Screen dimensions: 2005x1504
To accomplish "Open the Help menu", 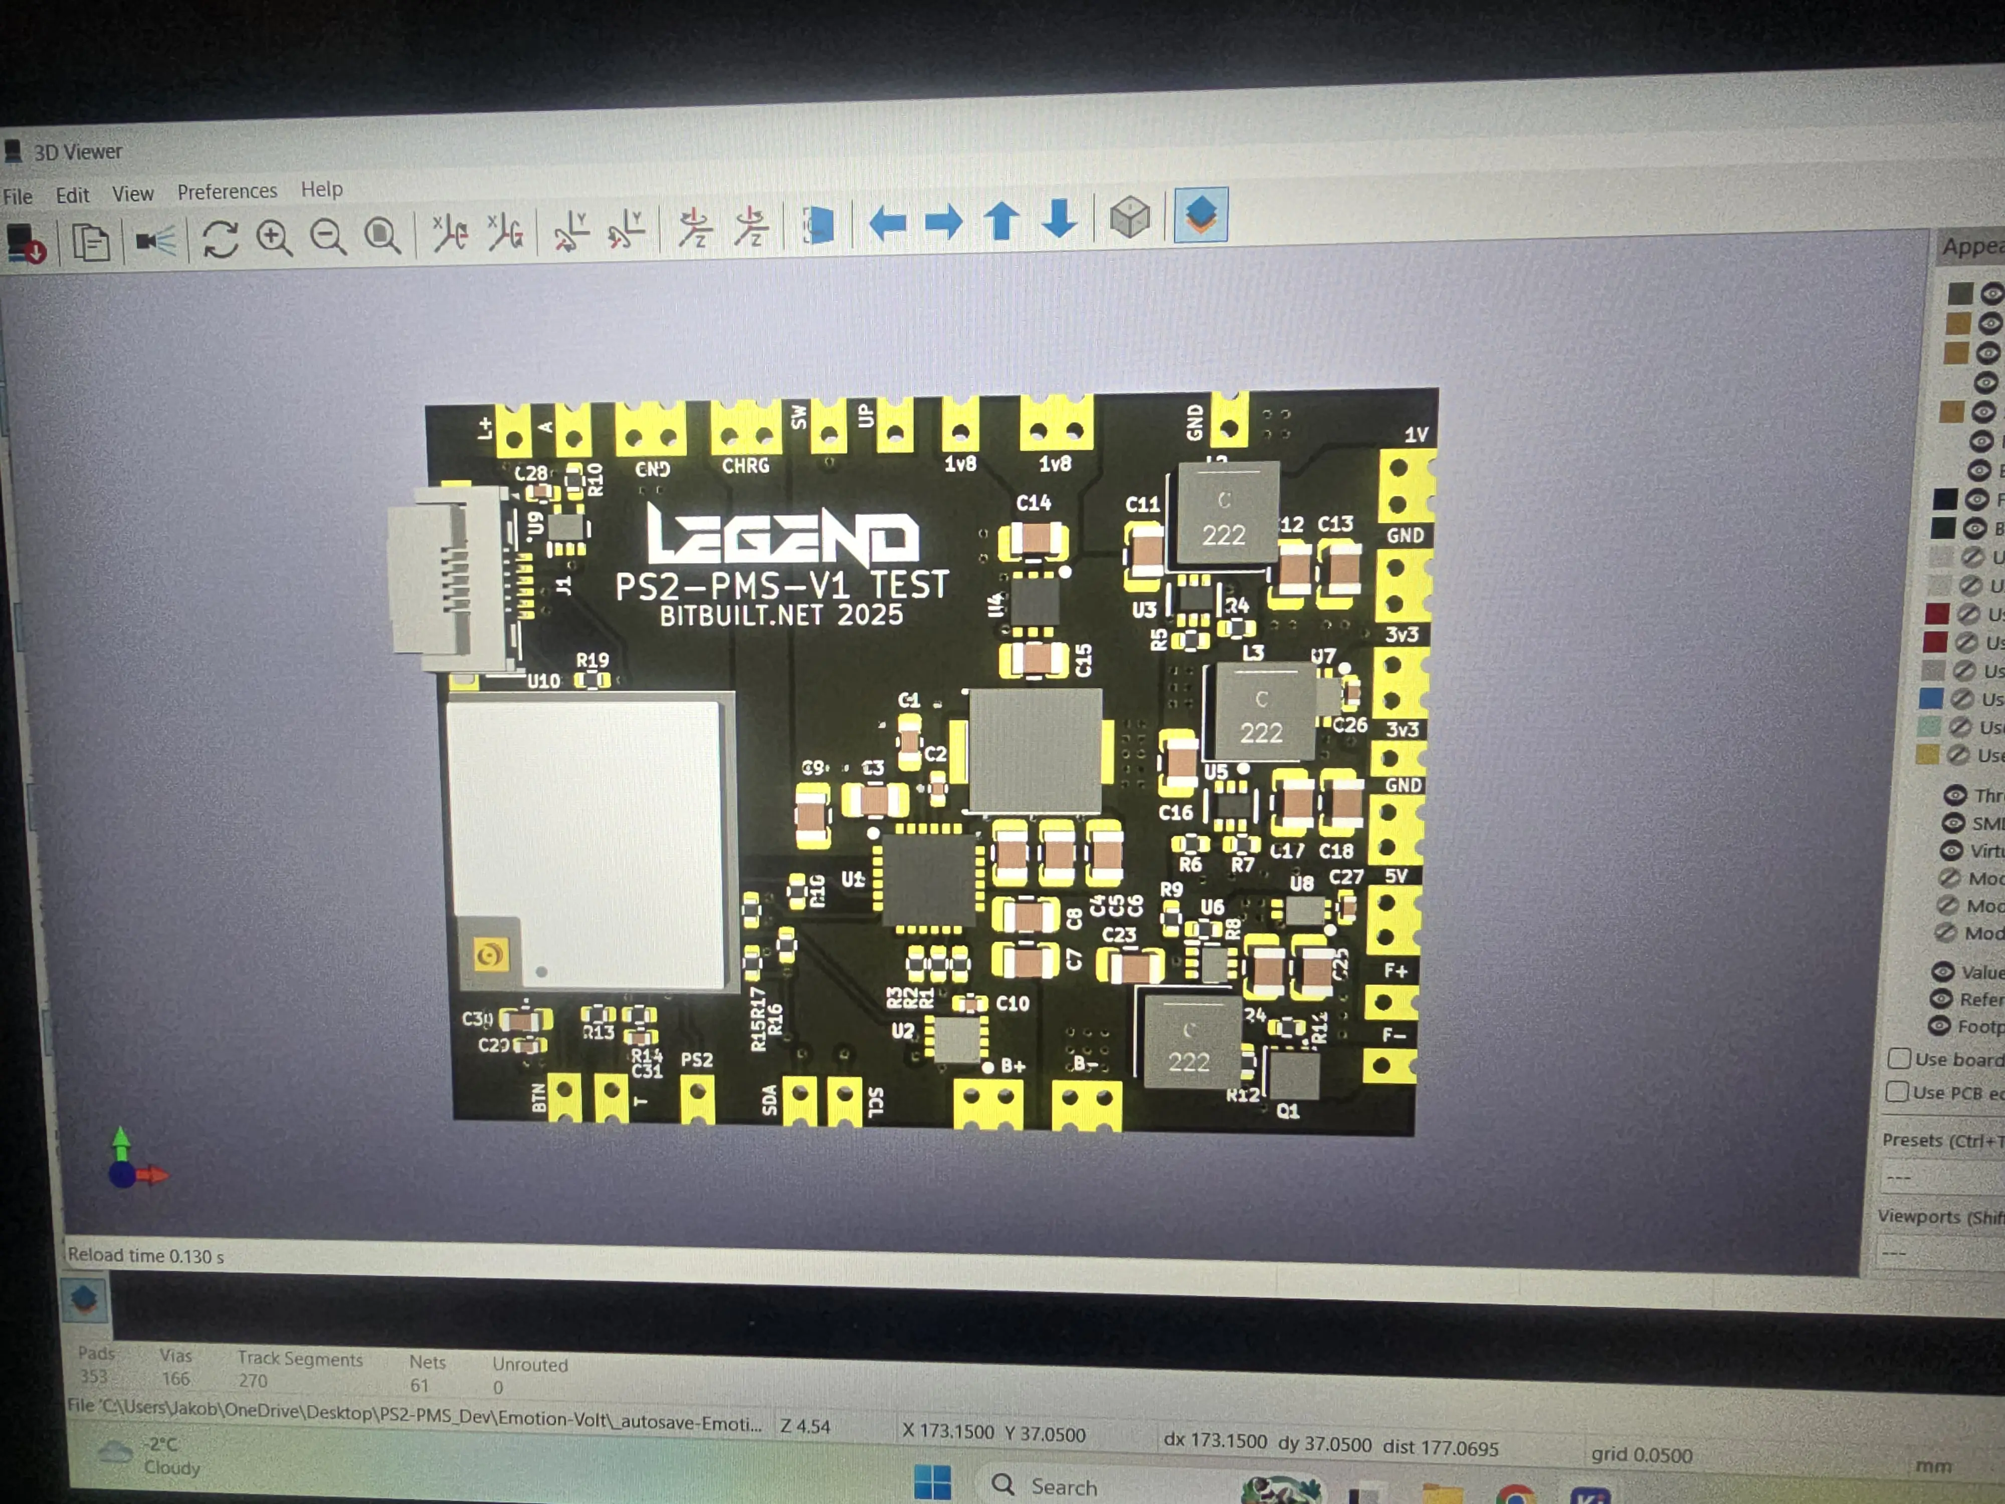I will pos(322,189).
